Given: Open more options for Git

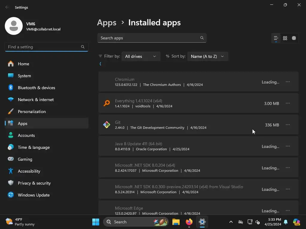Looking at the screenshot, I should (x=288, y=125).
